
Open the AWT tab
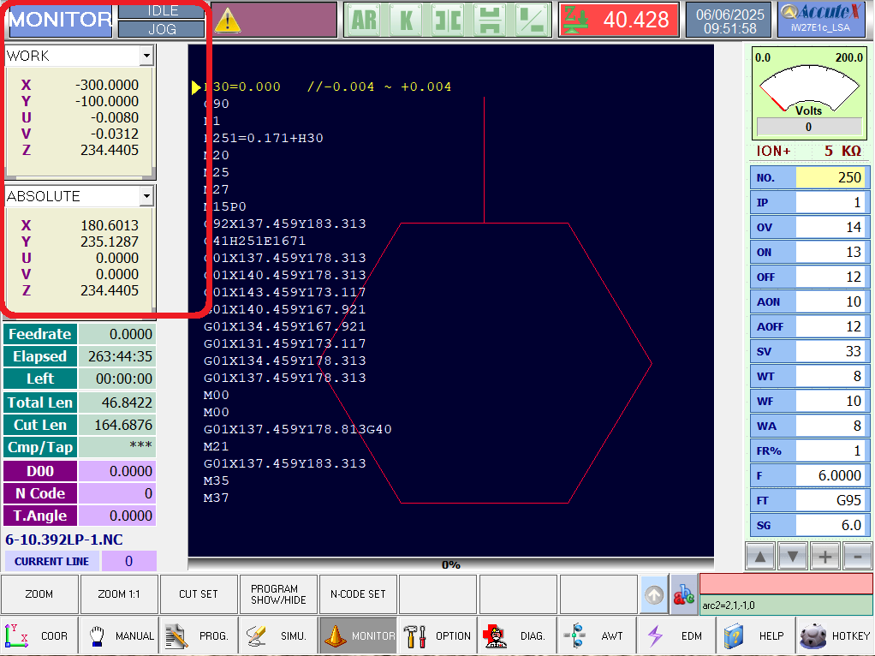(x=598, y=636)
